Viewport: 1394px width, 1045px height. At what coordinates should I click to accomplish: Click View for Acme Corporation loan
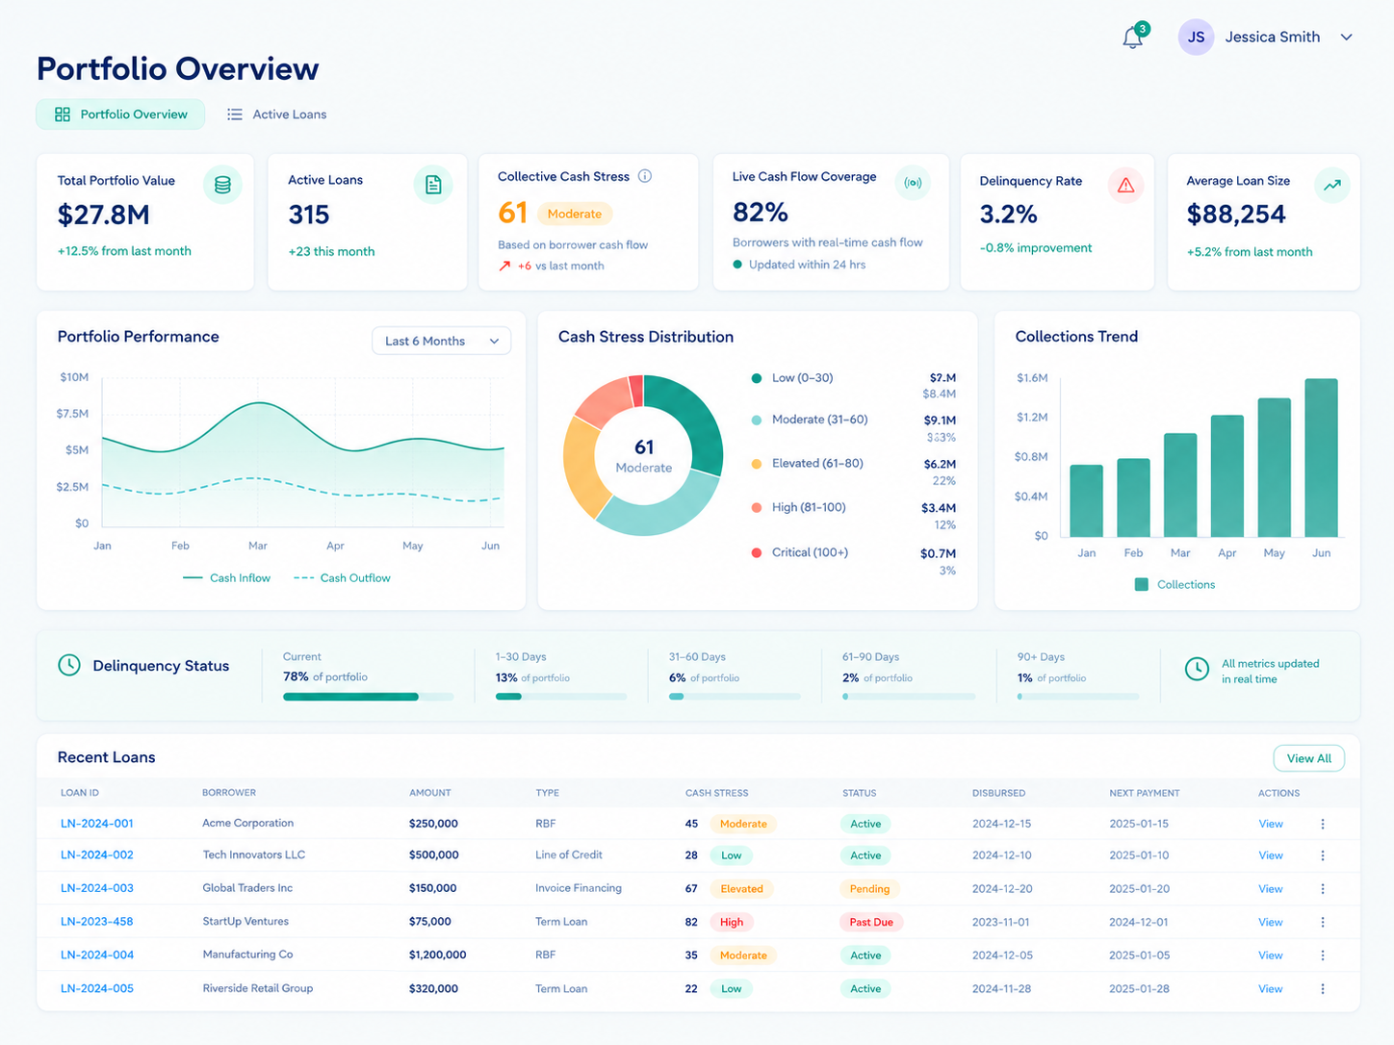pyautogui.click(x=1271, y=824)
